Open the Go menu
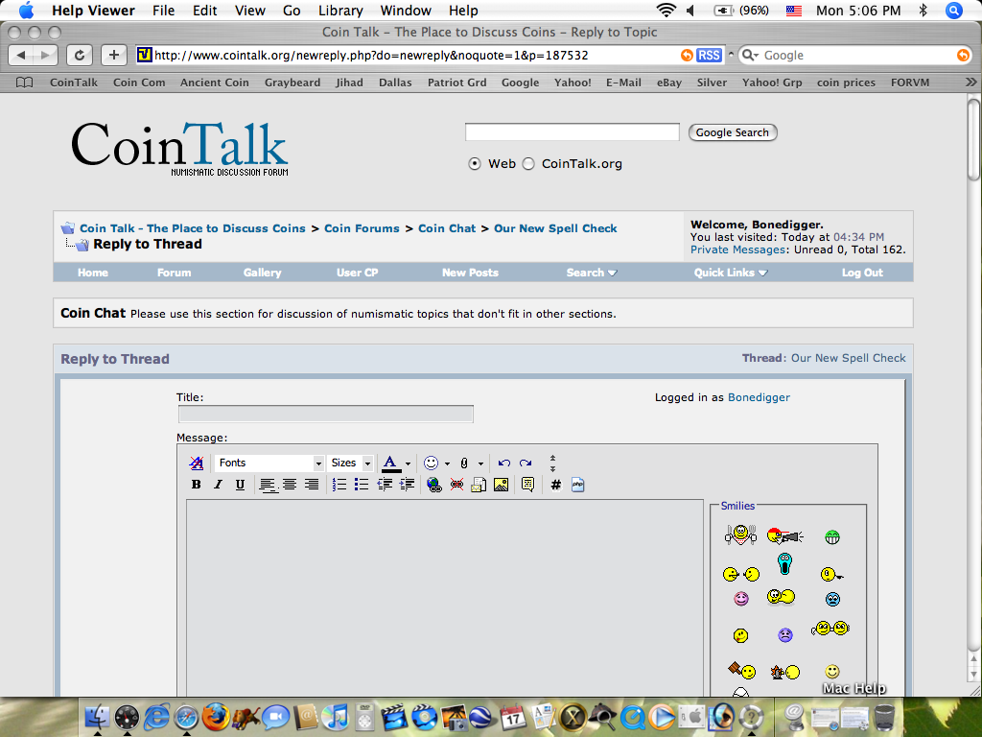Image resolution: width=982 pixels, height=737 pixels. (x=292, y=11)
